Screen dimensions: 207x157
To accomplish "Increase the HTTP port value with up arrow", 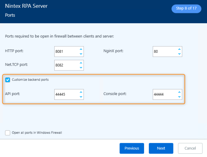I will 81,49.
